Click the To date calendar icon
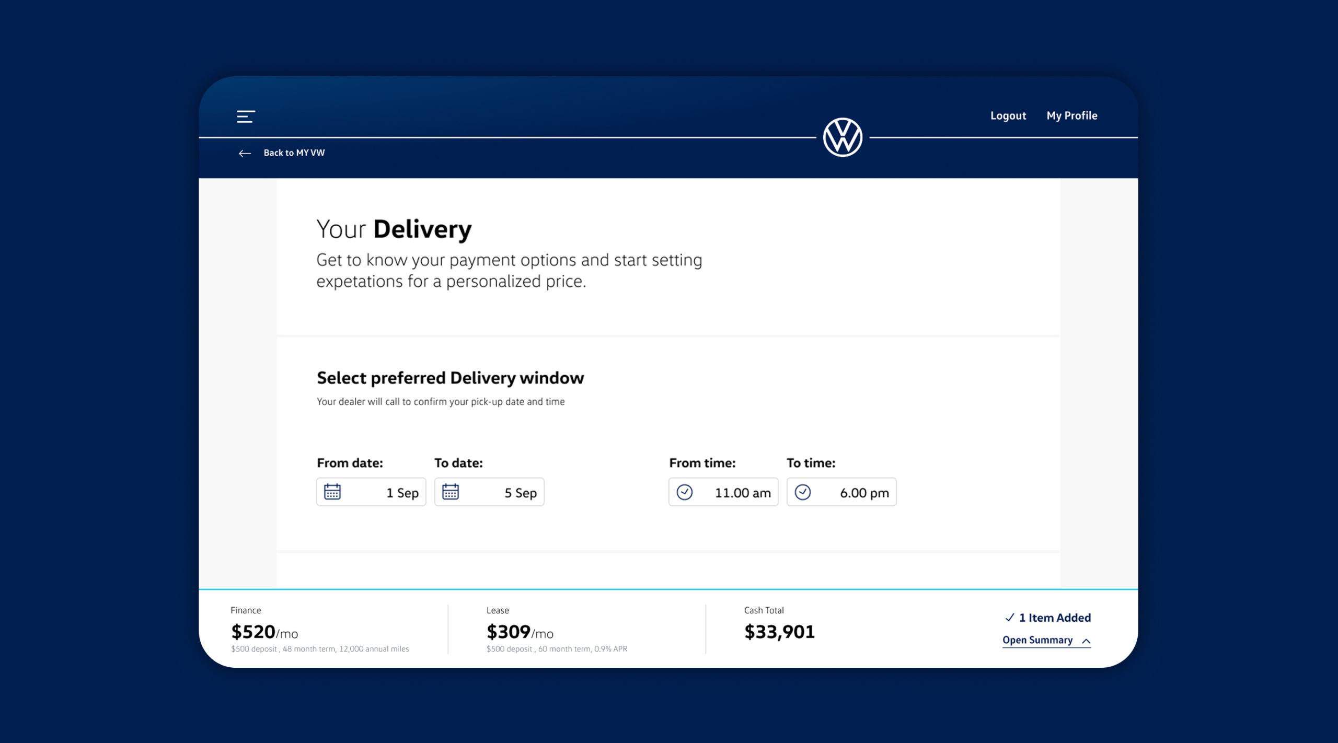This screenshot has width=1338, height=743. [451, 492]
